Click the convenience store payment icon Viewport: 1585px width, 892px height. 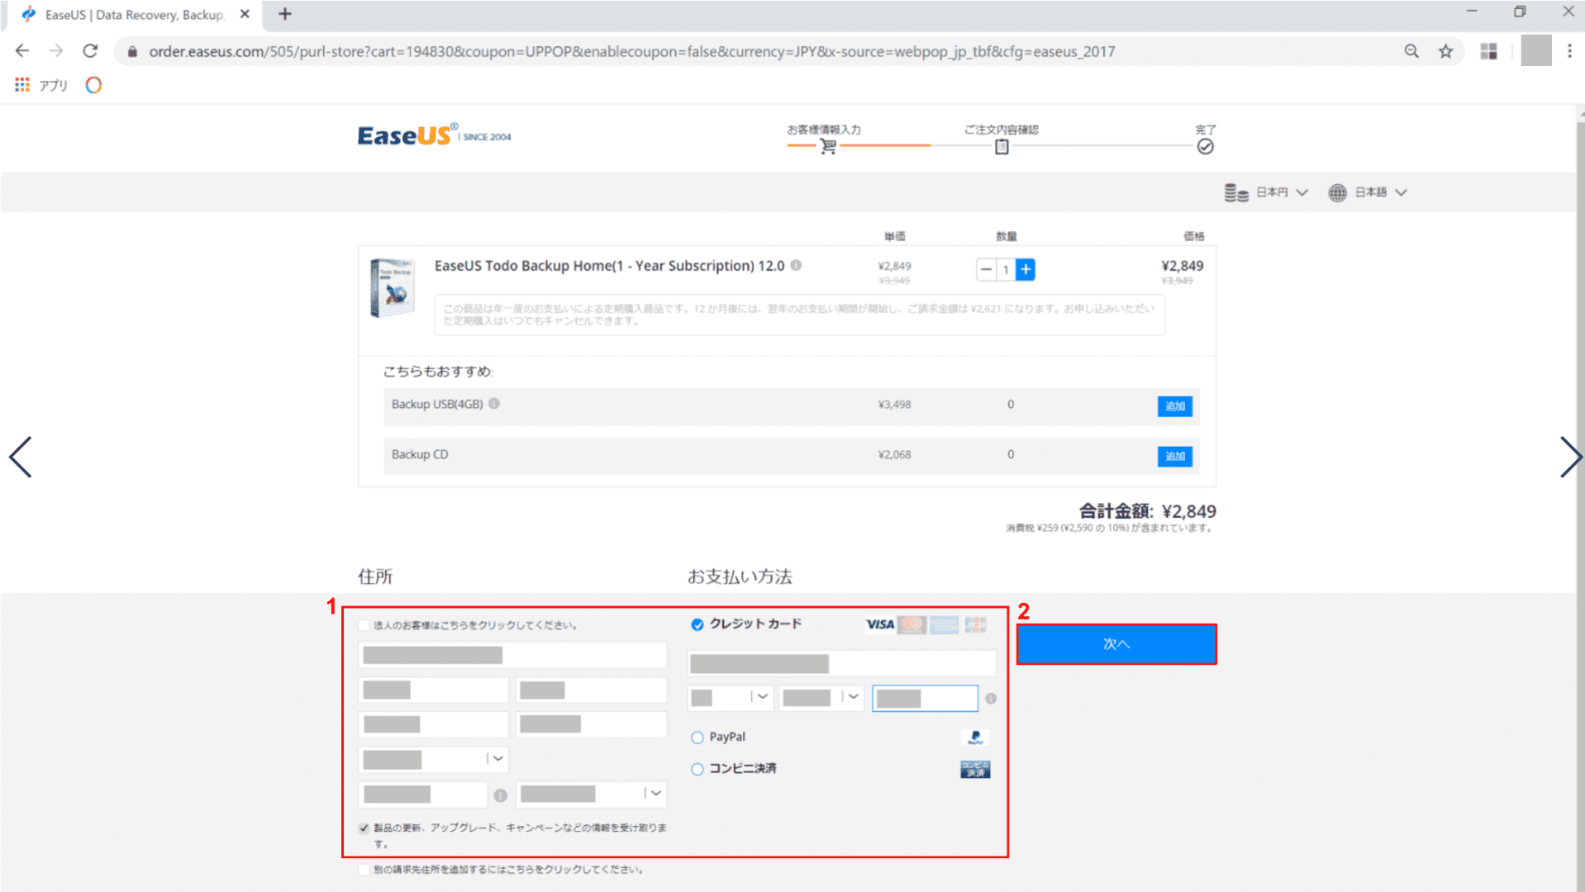point(975,770)
